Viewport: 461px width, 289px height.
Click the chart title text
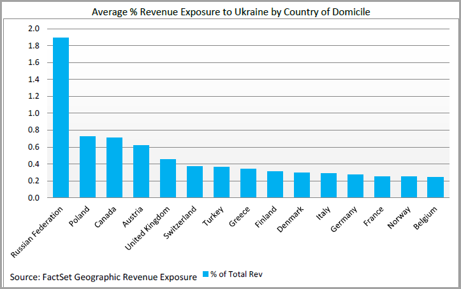pos(231,12)
